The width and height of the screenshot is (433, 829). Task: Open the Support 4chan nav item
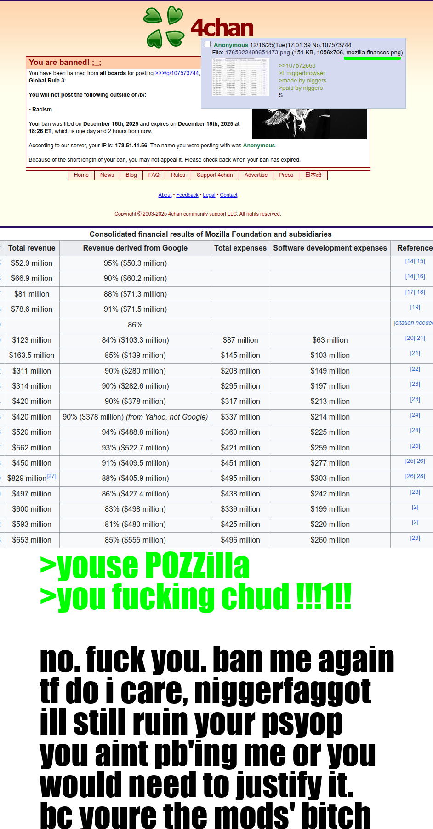215,175
